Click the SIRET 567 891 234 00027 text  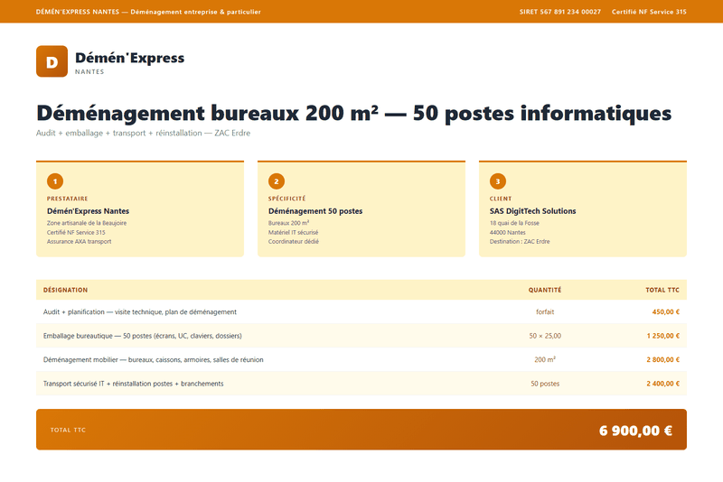click(x=559, y=12)
